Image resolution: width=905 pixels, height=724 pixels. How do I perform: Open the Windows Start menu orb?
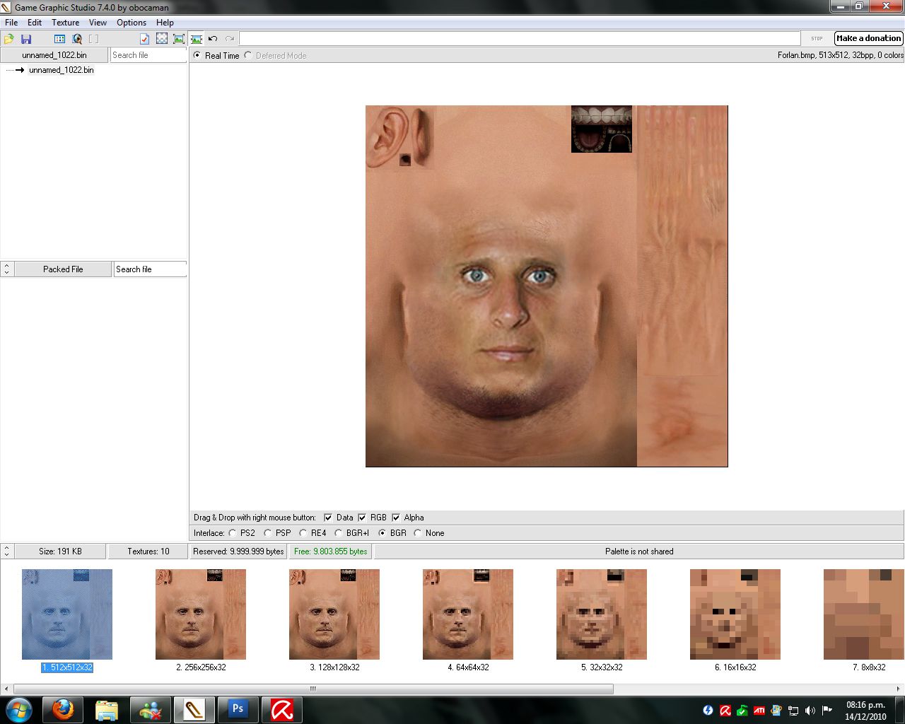click(x=18, y=709)
